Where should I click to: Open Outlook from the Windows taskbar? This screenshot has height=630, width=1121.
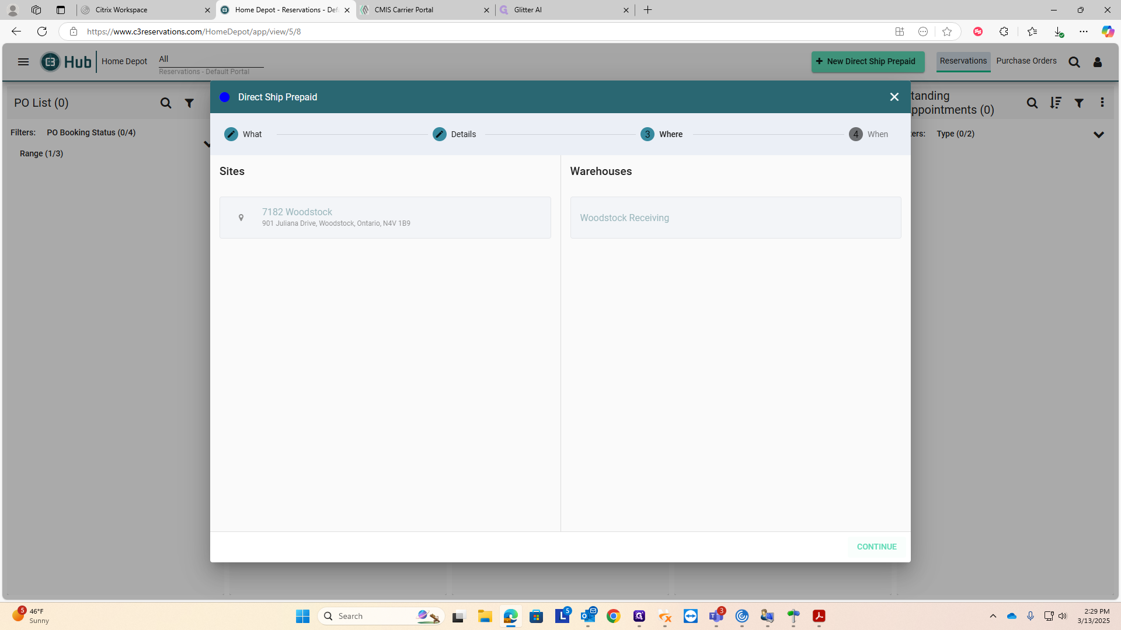(588, 616)
